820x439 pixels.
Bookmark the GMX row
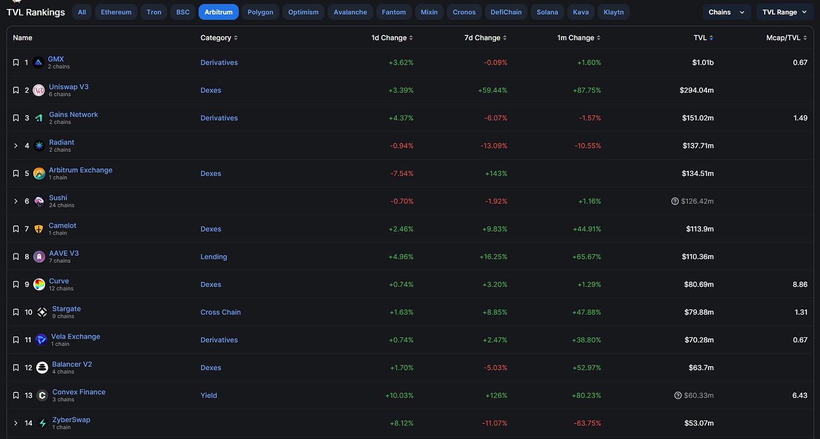click(16, 62)
